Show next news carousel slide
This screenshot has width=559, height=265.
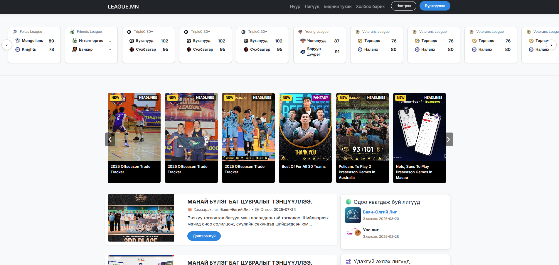(x=448, y=139)
